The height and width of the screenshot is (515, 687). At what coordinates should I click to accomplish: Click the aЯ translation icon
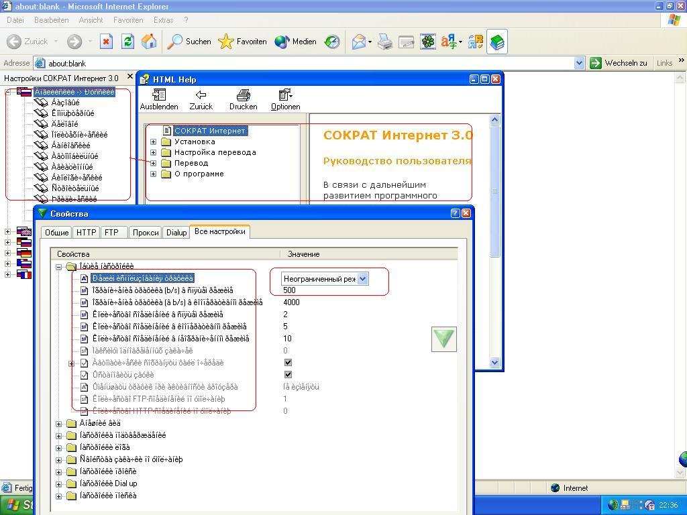449,42
